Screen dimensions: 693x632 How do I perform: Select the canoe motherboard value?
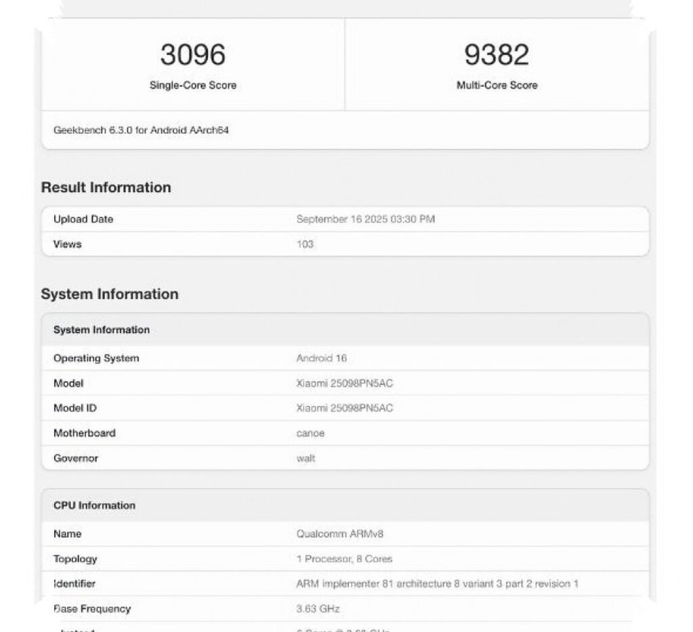[x=310, y=434]
